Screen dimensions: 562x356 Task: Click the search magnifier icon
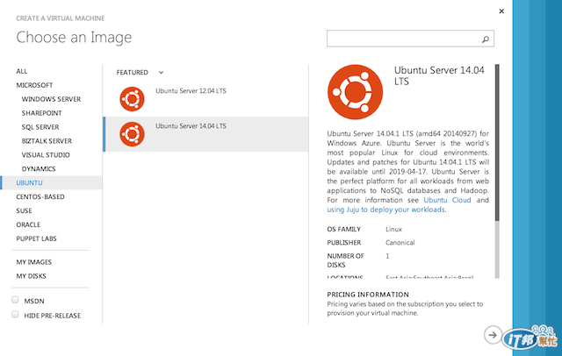tap(486, 39)
